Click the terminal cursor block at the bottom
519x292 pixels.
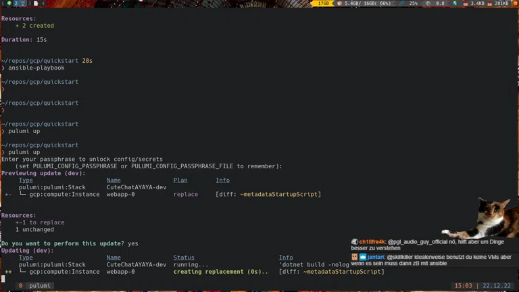(3, 278)
